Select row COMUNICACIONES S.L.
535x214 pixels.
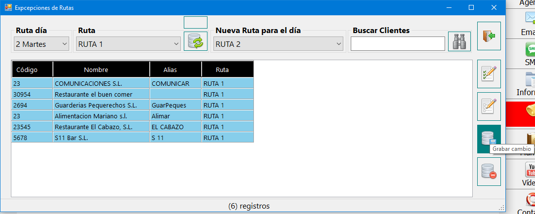(x=133, y=83)
